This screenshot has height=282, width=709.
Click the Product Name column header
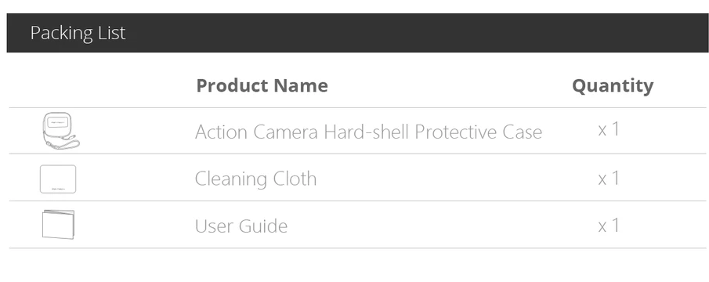pos(262,85)
